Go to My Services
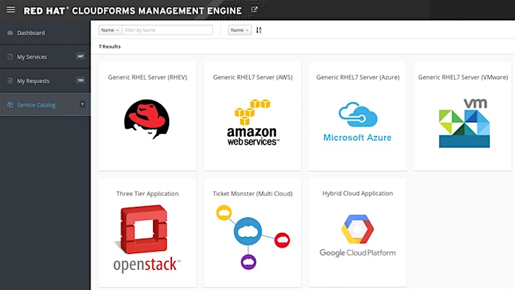 [x=31, y=56]
